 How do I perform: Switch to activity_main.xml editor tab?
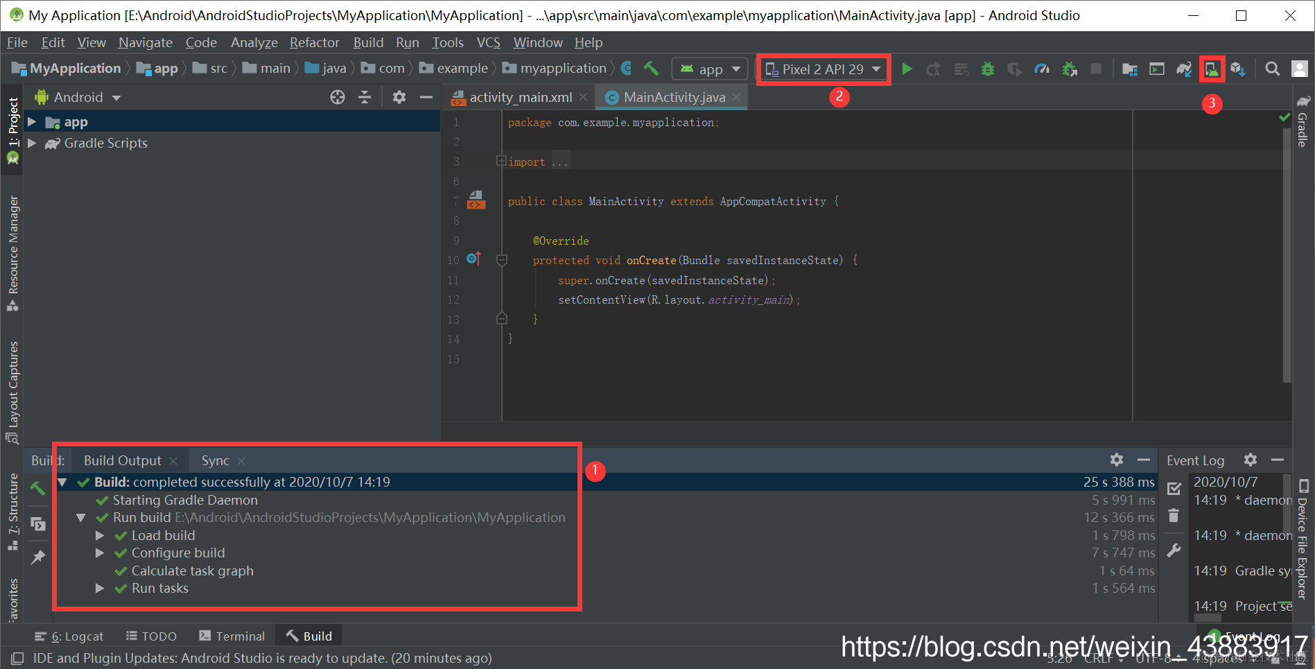coord(521,97)
